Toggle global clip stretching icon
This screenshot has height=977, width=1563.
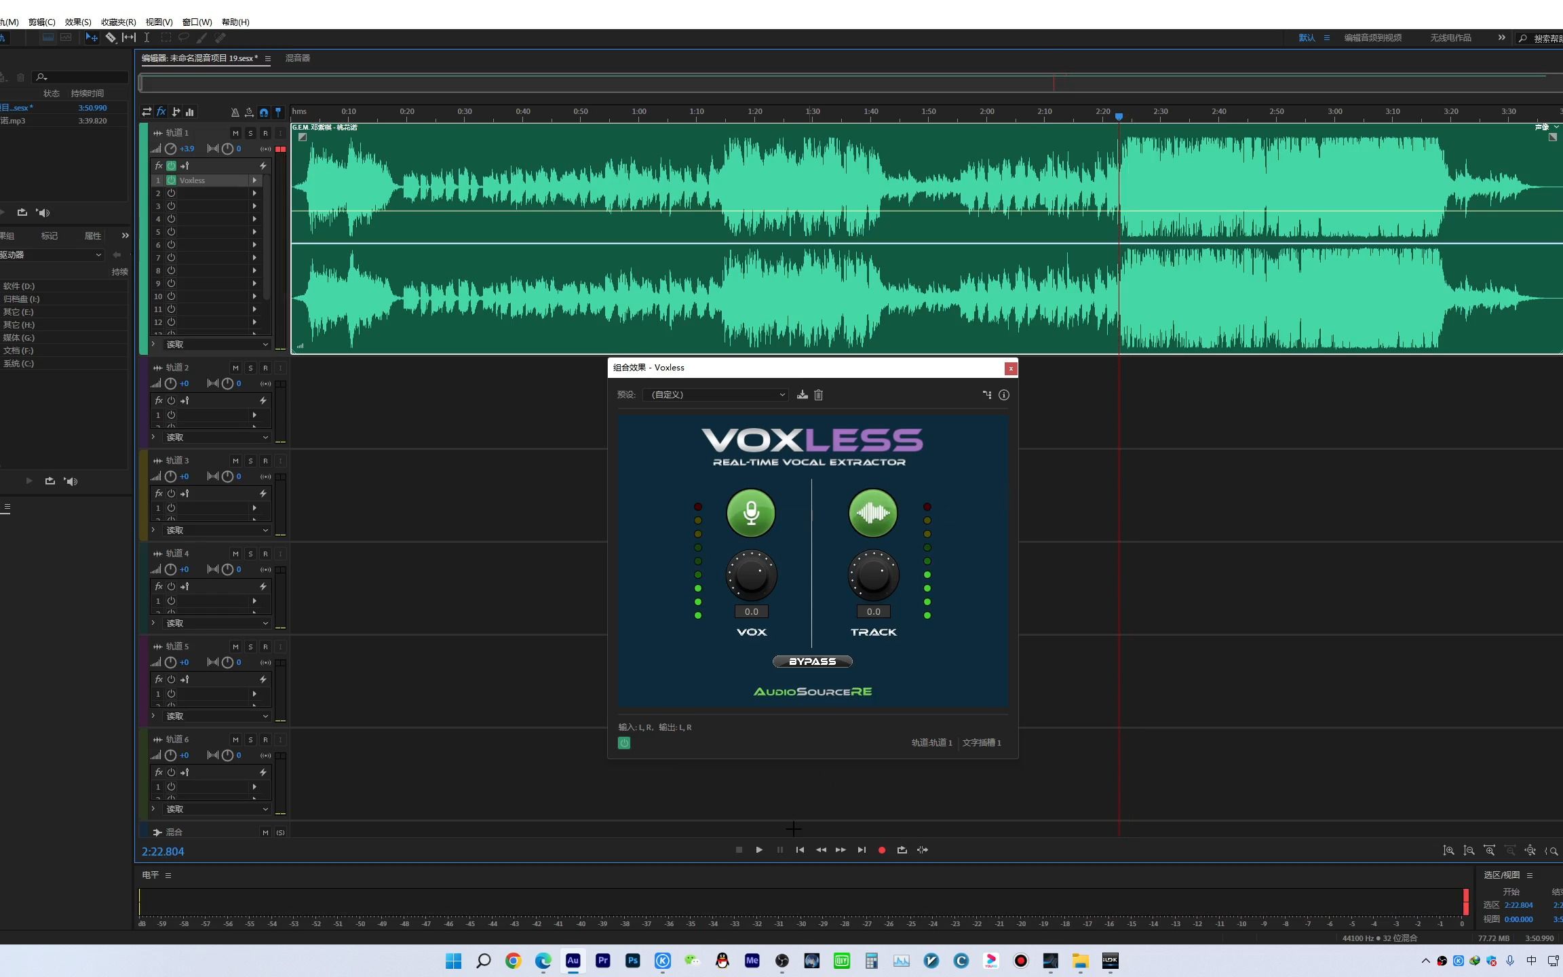pos(249,113)
